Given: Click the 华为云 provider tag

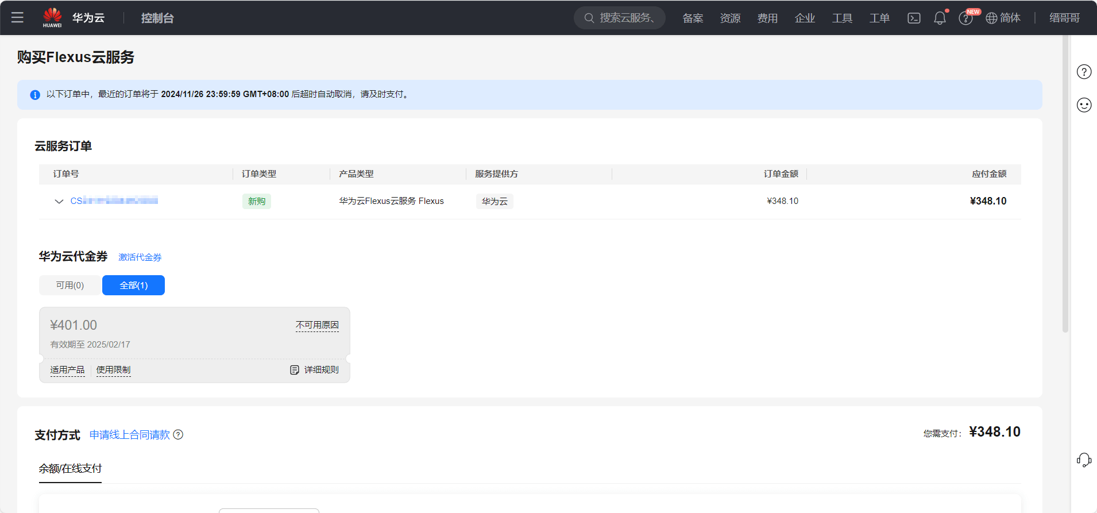Looking at the screenshot, I should (495, 202).
